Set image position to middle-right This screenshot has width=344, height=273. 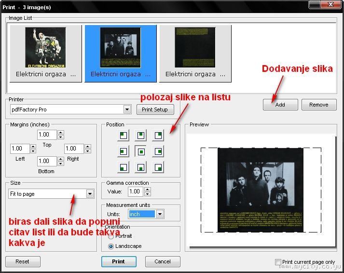(158, 151)
